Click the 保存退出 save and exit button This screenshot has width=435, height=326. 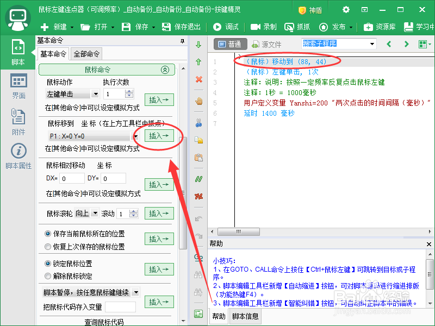pos(181,27)
